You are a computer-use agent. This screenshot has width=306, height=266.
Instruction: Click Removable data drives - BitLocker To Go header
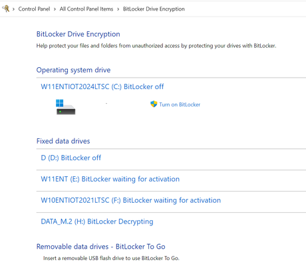click(x=101, y=247)
